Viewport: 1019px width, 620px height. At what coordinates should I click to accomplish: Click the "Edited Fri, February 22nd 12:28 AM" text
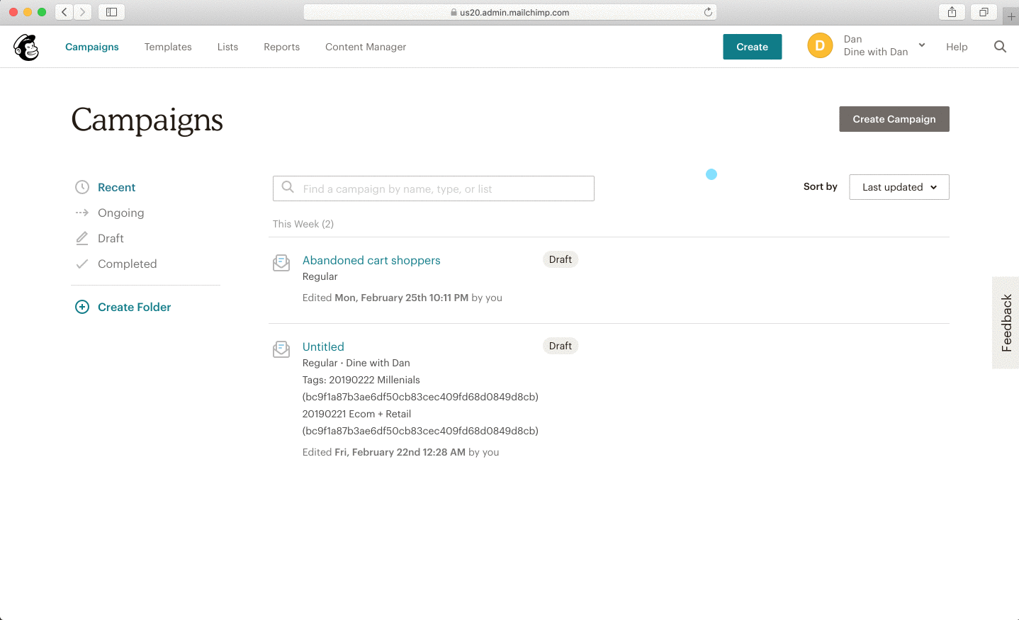(384, 452)
